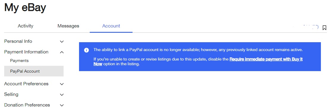Select the PayPal Account sidebar item
The height and width of the screenshot is (108, 331).
coord(34,71)
